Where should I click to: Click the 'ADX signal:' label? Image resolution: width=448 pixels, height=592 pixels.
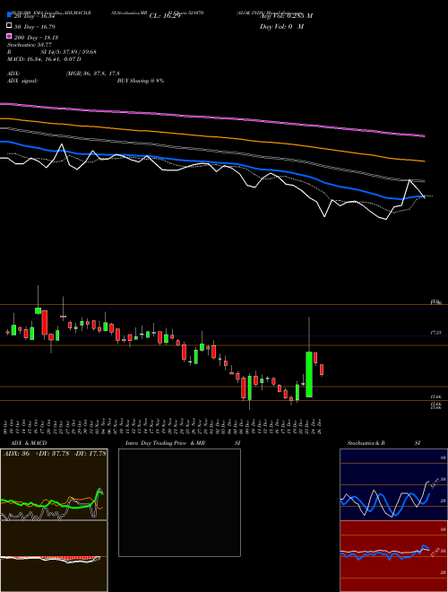22,81
